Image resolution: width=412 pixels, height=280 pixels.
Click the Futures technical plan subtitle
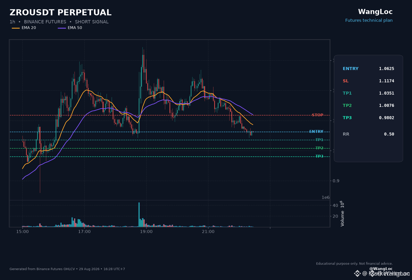(x=369, y=20)
